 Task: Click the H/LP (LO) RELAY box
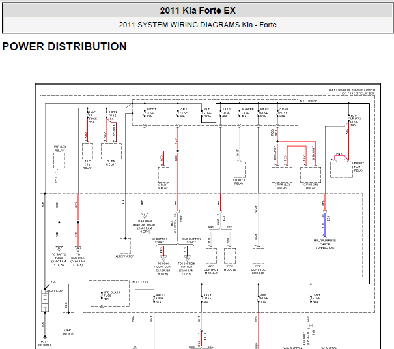click(59, 160)
